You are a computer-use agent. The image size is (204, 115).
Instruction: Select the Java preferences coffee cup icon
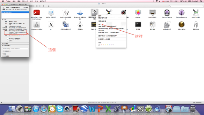[152, 13]
